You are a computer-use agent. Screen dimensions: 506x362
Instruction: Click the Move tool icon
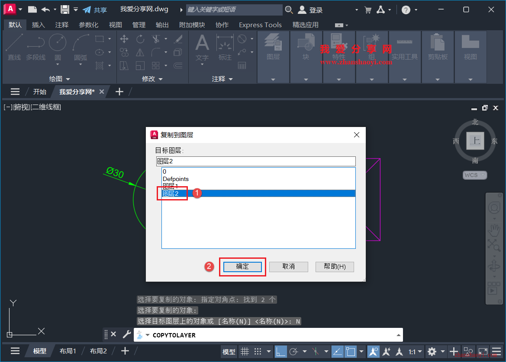point(124,39)
